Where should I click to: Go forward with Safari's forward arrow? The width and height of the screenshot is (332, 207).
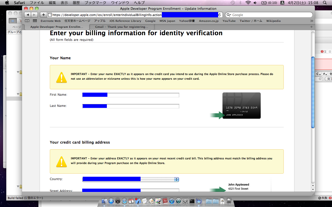[x=34, y=15]
